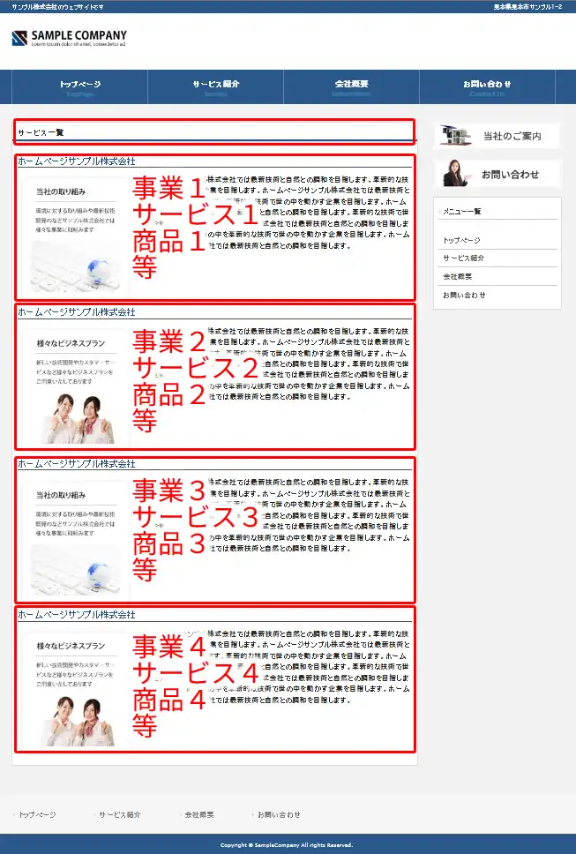576x854 pixels.
Task: Open トップページ in the top navigation bar
Action: 79,86
